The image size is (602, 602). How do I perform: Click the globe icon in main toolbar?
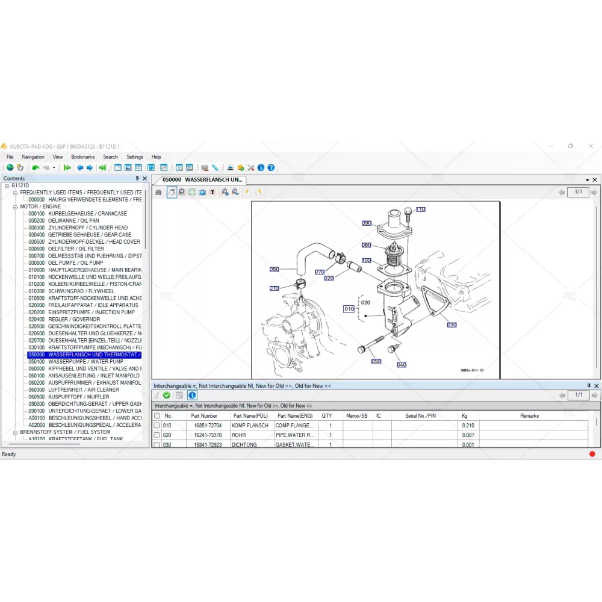pos(10,167)
